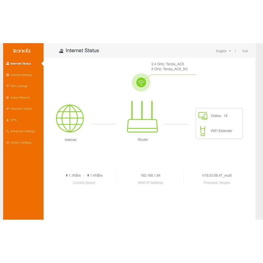Click the Guest Network icon
This screenshot has height=263, width=263.
coord(7,97)
